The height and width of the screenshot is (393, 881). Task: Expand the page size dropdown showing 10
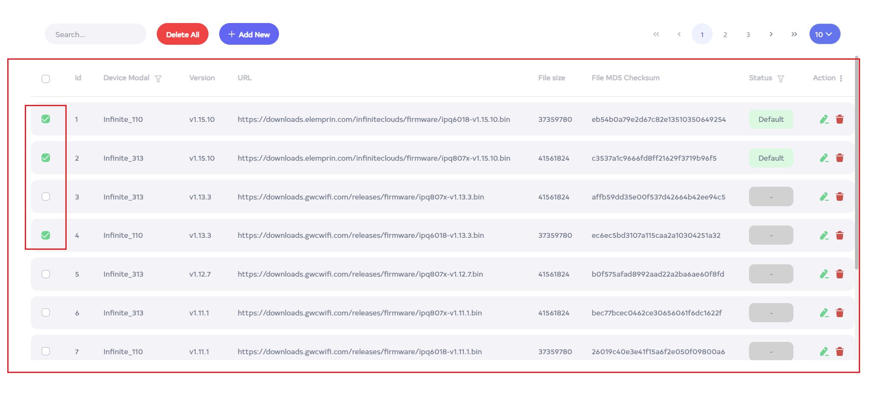tap(824, 34)
